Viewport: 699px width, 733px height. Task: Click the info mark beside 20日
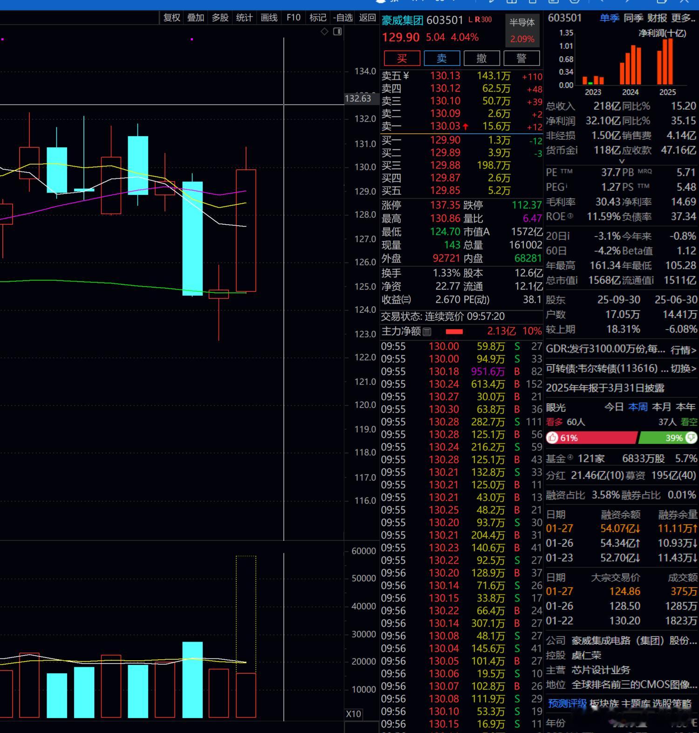(568, 236)
